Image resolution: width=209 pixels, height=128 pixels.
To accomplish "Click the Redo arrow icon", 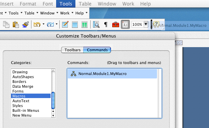I will coord(50,24).
